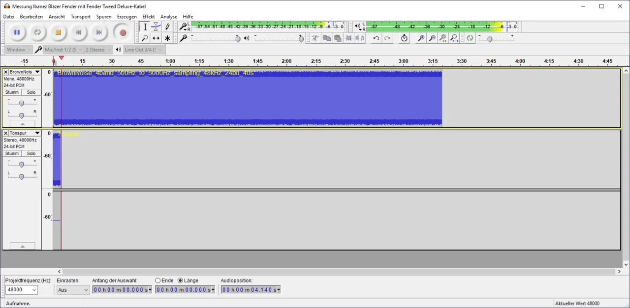The height and width of the screenshot is (308, 630).
Task: Click the yellow Stop button
Action: pyautogui.click(x=58, y=32)
